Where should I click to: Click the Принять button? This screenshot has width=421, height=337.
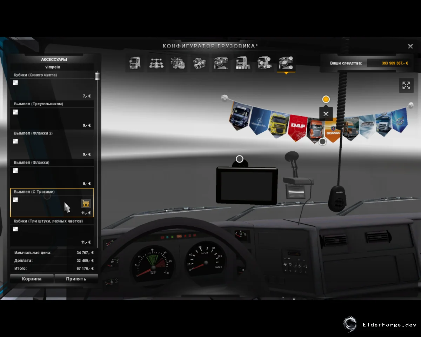pos(76,279)
